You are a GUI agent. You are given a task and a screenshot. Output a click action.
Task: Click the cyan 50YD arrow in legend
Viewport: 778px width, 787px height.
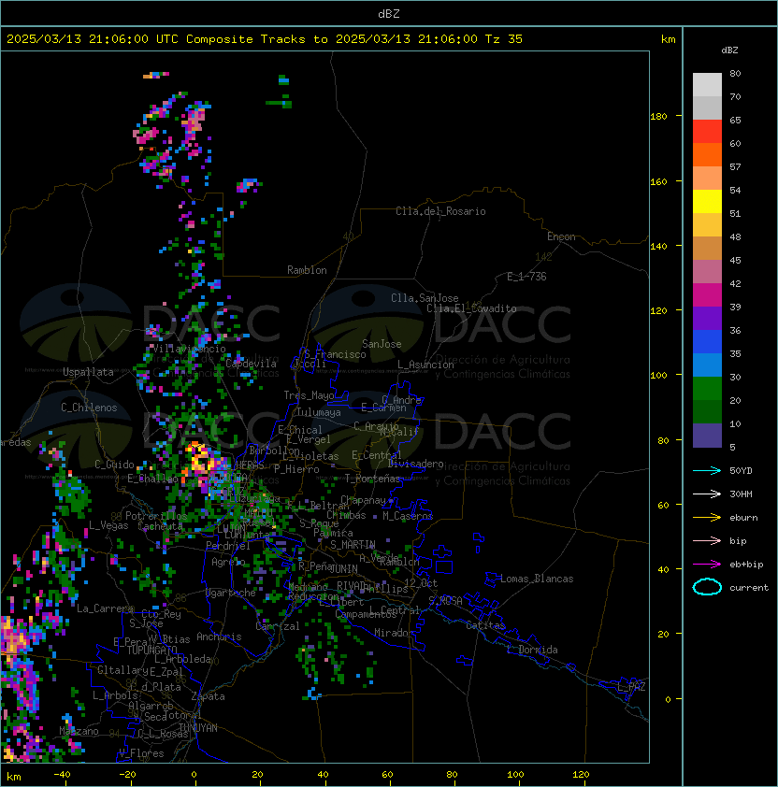(x=707, y=471)
